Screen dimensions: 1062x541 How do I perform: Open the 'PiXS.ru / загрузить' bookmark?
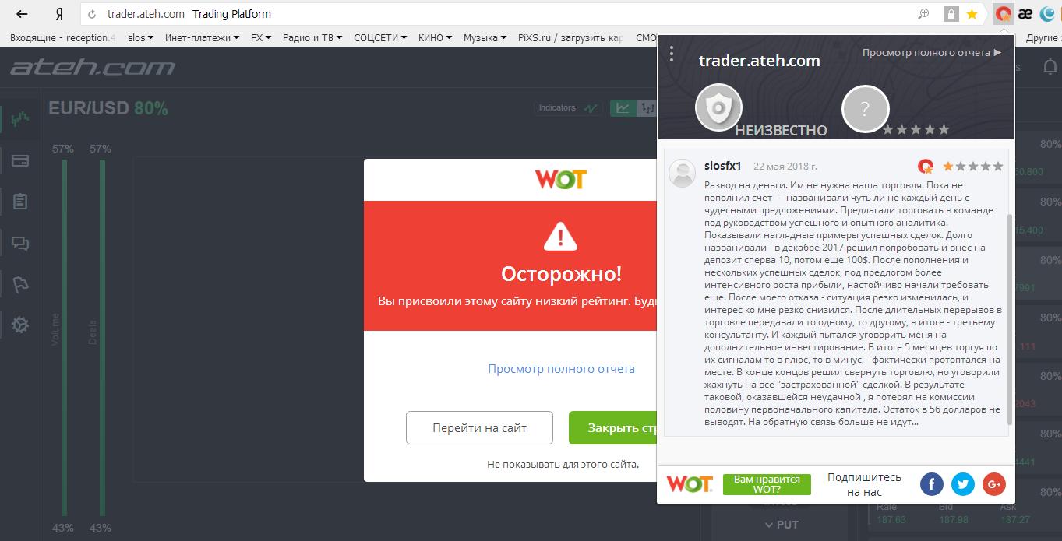click(x=571, y=37)
